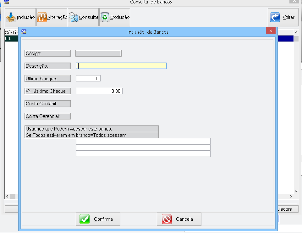Click the Inclusão toolbar icon

(11, 17)
